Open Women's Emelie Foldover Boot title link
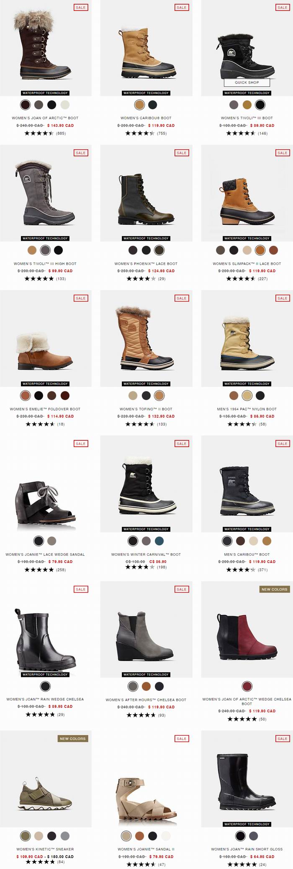Viewport: 293px width, 869px height. [45, 409]
